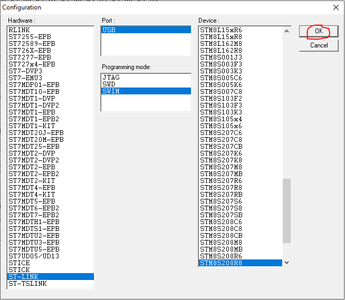
Task: Confirm configuration with the OK button
Action: (319, 31)
